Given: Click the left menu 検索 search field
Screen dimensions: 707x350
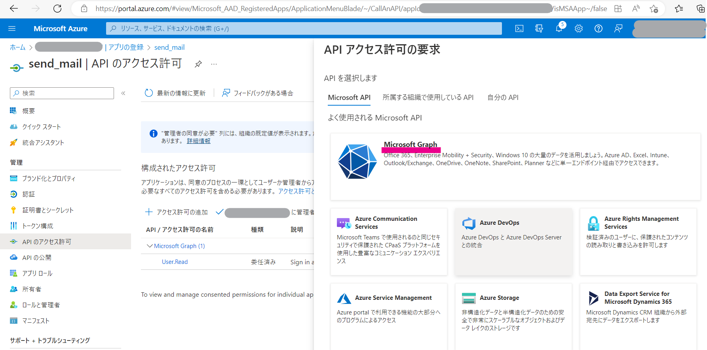Looking at the screenshot, I should click(x=62, y=93).
